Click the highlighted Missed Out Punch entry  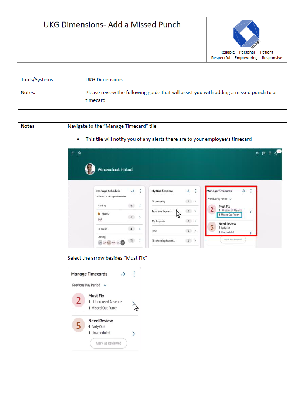(x=229, y=215)
